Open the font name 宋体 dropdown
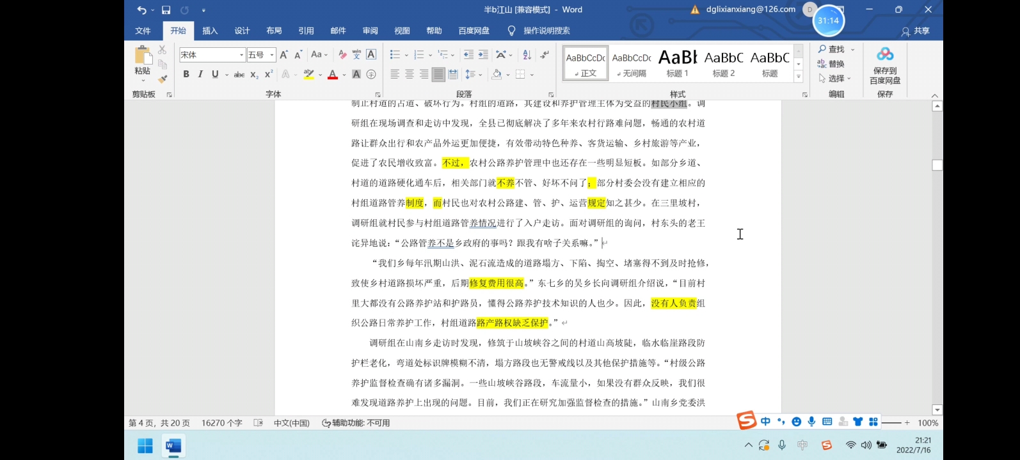This screenshot has height=460, width=1020. (241, 55)
